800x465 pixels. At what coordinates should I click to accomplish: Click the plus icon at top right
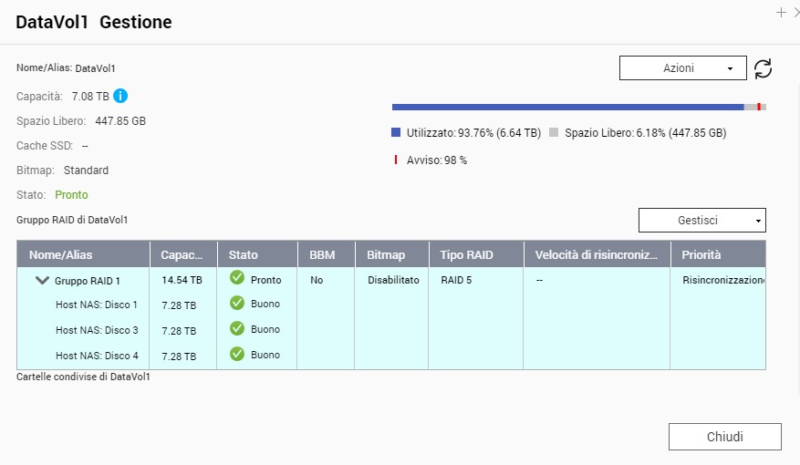click(781, 13)
